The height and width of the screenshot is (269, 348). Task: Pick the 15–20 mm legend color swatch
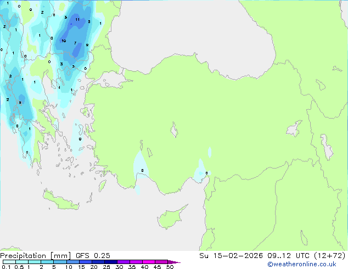click(x=85, y=262)
